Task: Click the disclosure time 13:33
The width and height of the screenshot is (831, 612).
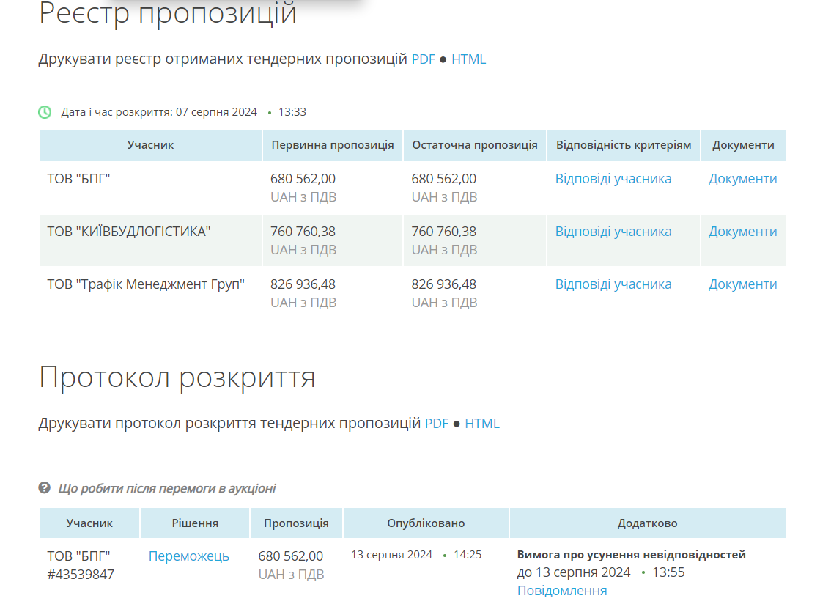Action: 292,112
